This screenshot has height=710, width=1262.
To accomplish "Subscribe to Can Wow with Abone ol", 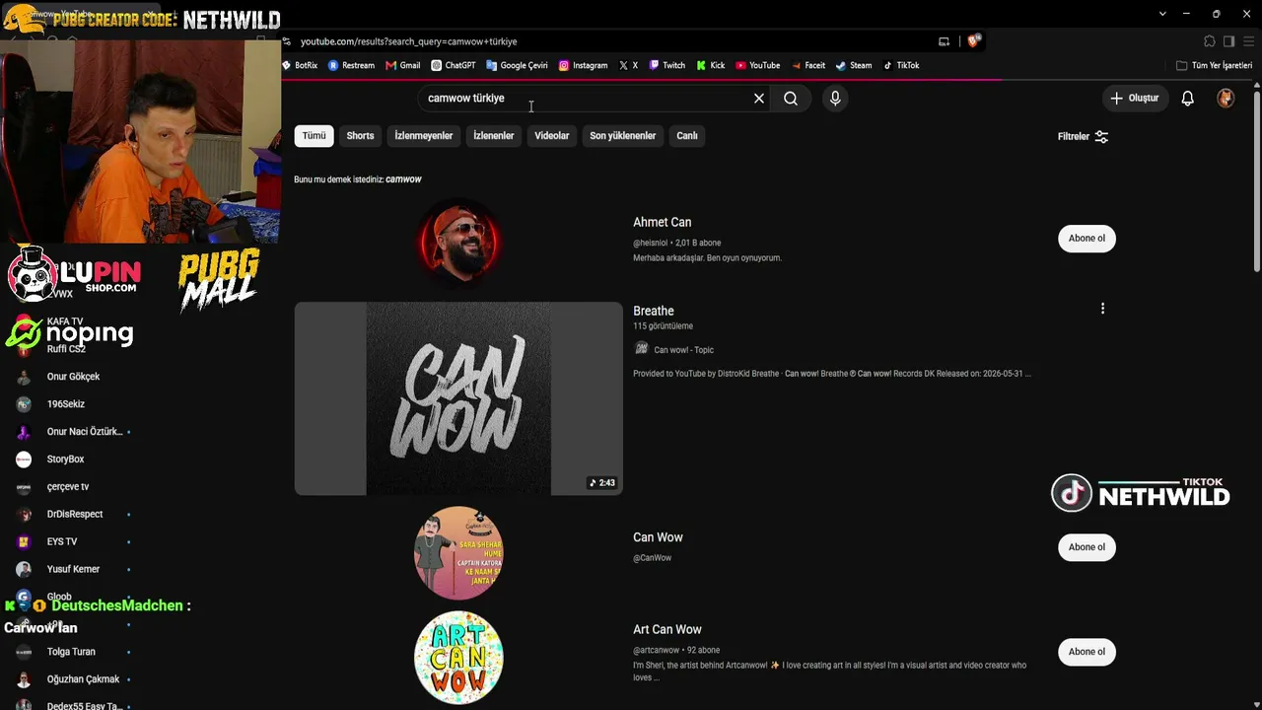I will point(1087,547).
